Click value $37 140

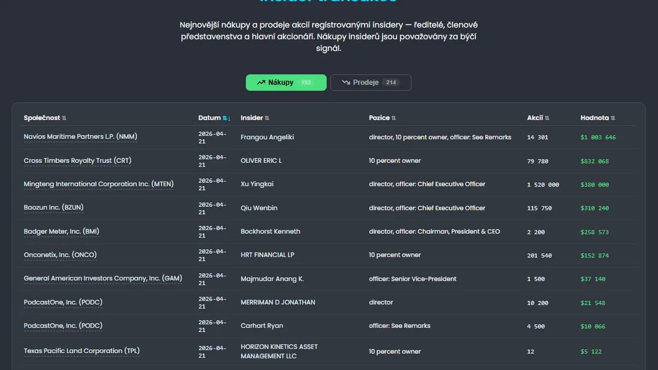pyautogui.click(x=593, y=279)
